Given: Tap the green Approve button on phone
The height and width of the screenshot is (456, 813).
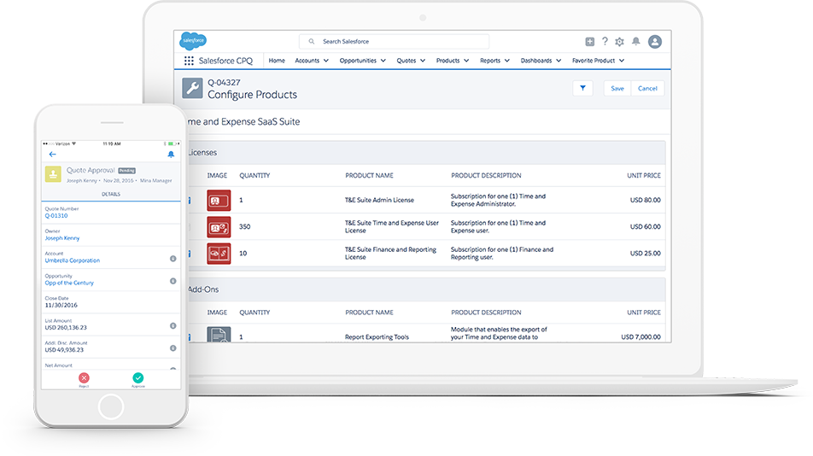Looking at the screenshot, I should click(138, 378).
